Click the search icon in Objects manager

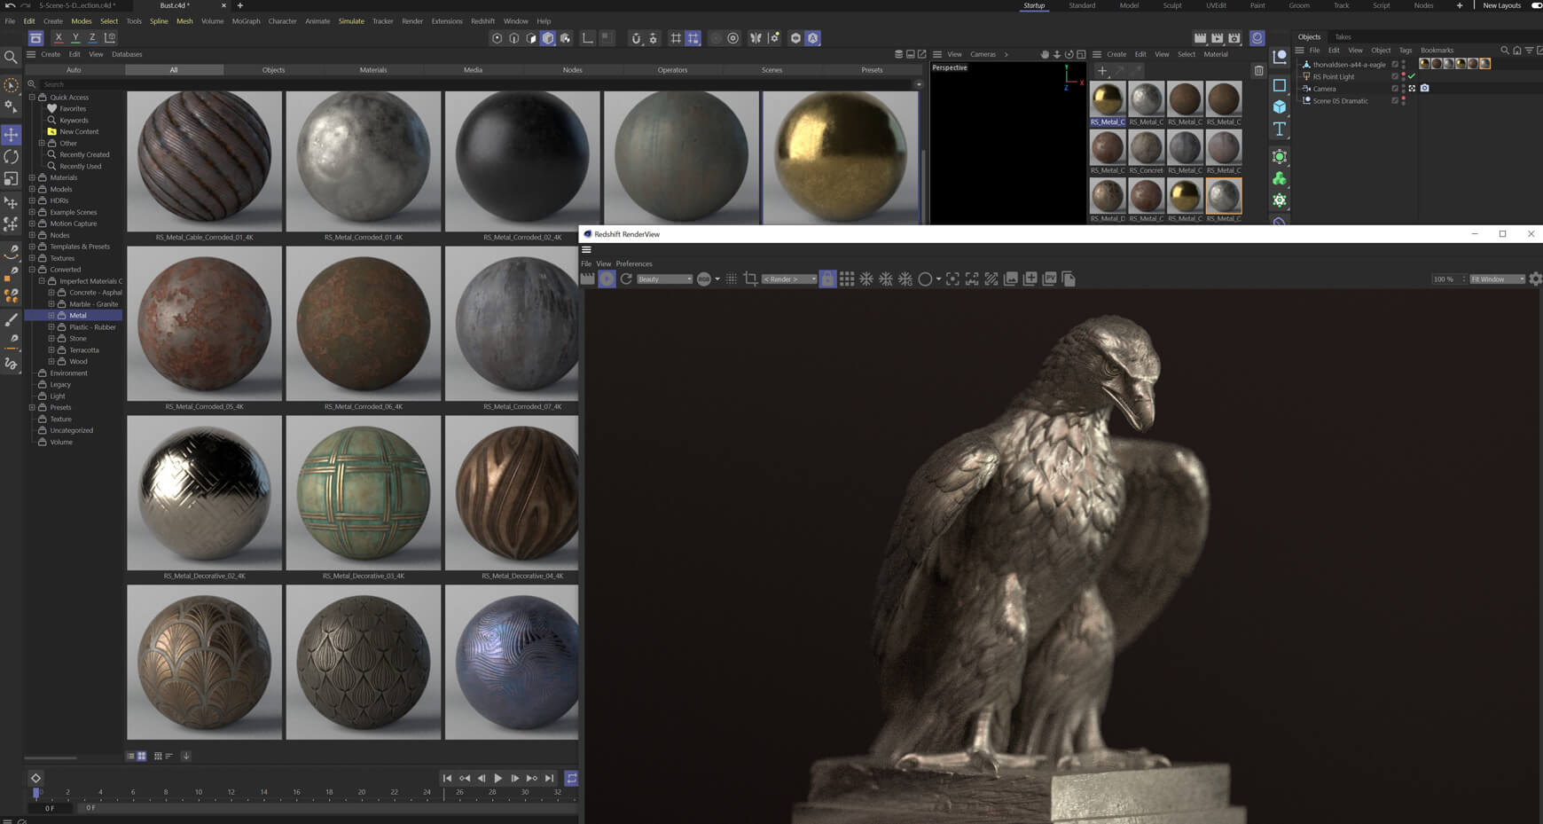[1504, 51]
